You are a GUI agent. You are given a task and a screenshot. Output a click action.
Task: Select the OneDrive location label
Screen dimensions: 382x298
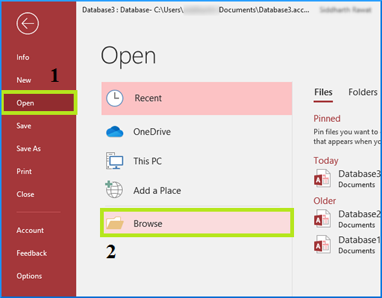click(152, 132)
